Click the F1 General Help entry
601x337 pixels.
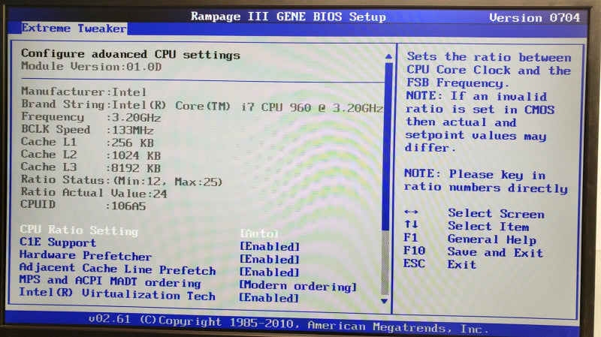tap(470, 239)
